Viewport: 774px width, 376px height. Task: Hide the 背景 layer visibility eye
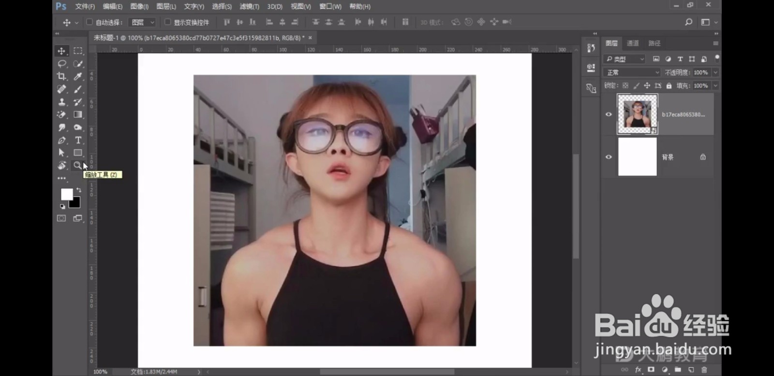tap(609, 157)
